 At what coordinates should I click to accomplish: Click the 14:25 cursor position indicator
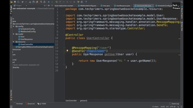point(163,107)
